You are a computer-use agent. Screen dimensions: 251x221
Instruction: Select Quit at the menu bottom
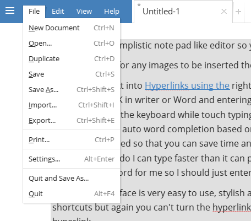[x=72, y=194]
